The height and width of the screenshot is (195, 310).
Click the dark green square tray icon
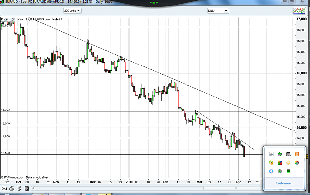(x=288, y=171)
